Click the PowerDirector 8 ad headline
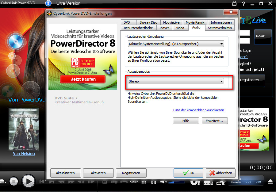This screenshot has width=276, height=192. point(83,44)
